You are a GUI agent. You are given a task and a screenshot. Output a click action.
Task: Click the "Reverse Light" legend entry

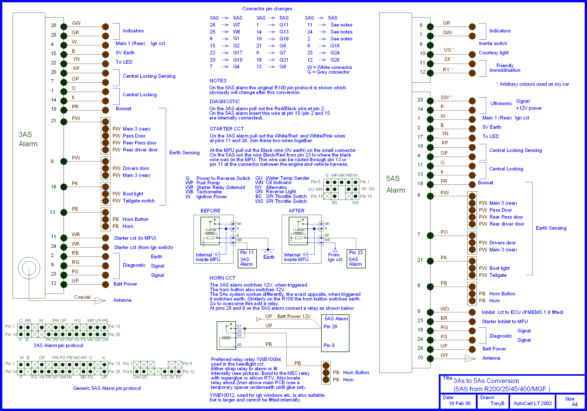(x=281, y=192)
